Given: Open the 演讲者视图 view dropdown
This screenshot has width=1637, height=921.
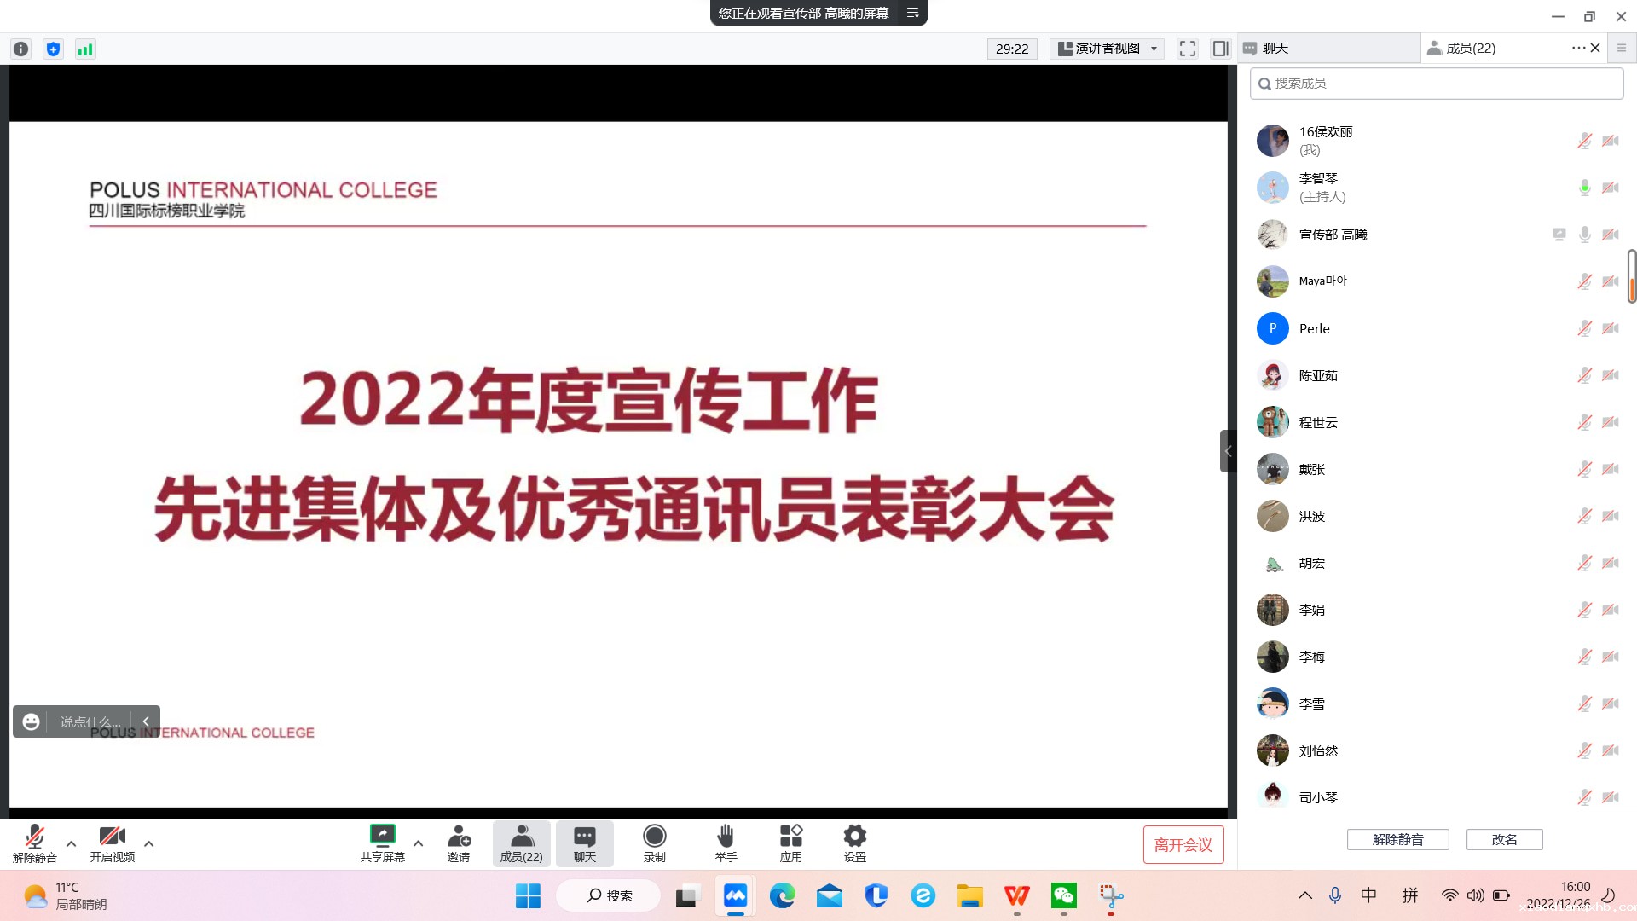Looking at the screenshot, I should [x=1108, y=49].
